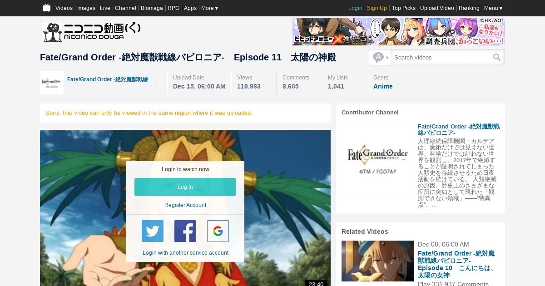The width and height of the screenshot is (545, 286).
Task: Open Images in the top navigation
Action: click(86, 8)
